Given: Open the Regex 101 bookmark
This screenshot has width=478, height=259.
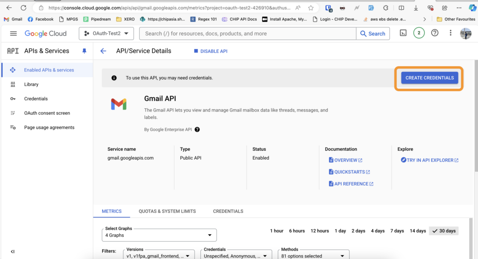Looking at the screenshot, I should 204,19.
